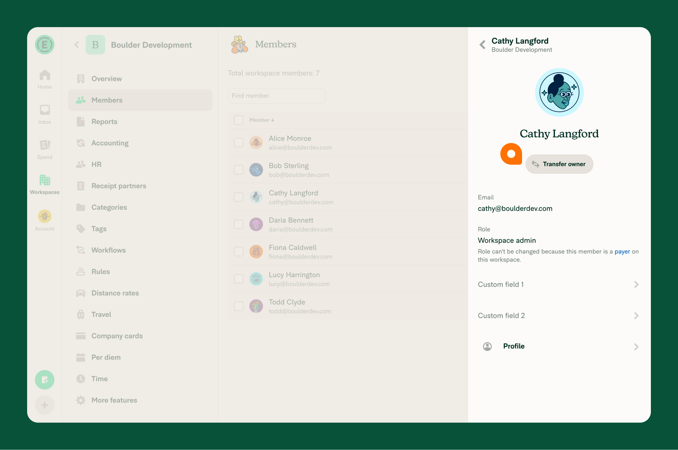
Task: Open Company cards menu item
Action: tap(140, 336)
